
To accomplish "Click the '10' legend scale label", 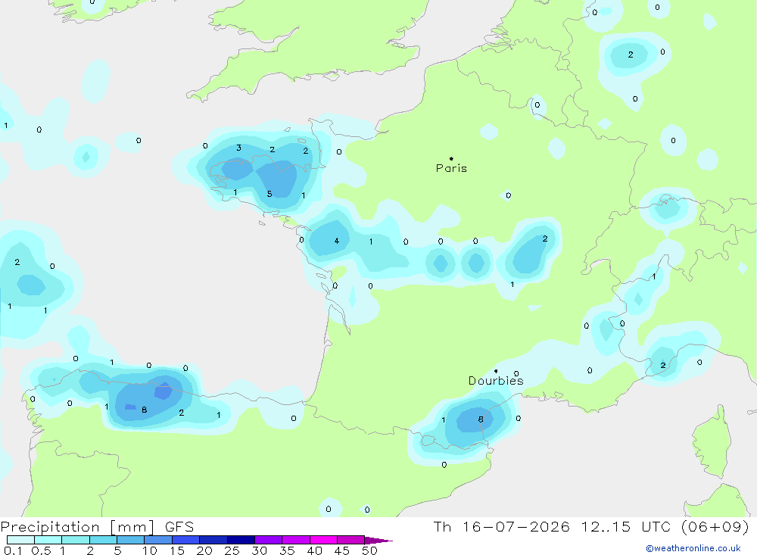I will [150, 550].
